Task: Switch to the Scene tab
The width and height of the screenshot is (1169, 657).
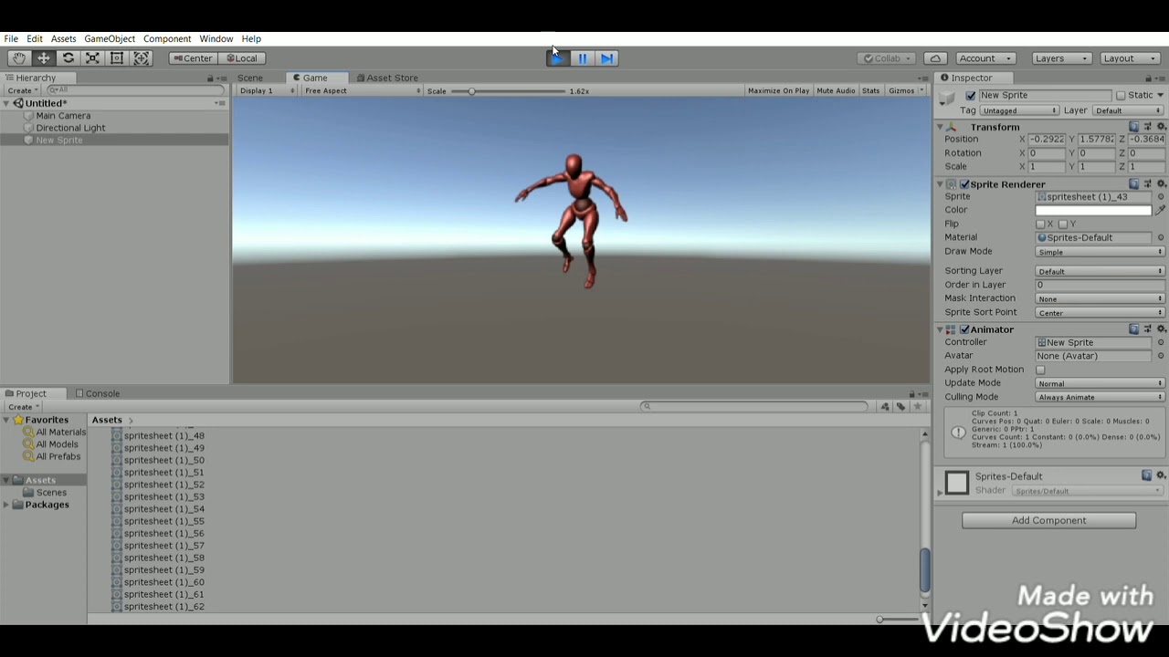Action: (249, 78)
